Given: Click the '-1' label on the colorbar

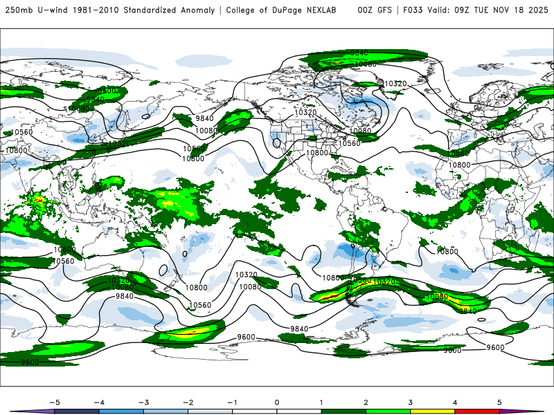Looking at the screenshot, I should (232, 403).
